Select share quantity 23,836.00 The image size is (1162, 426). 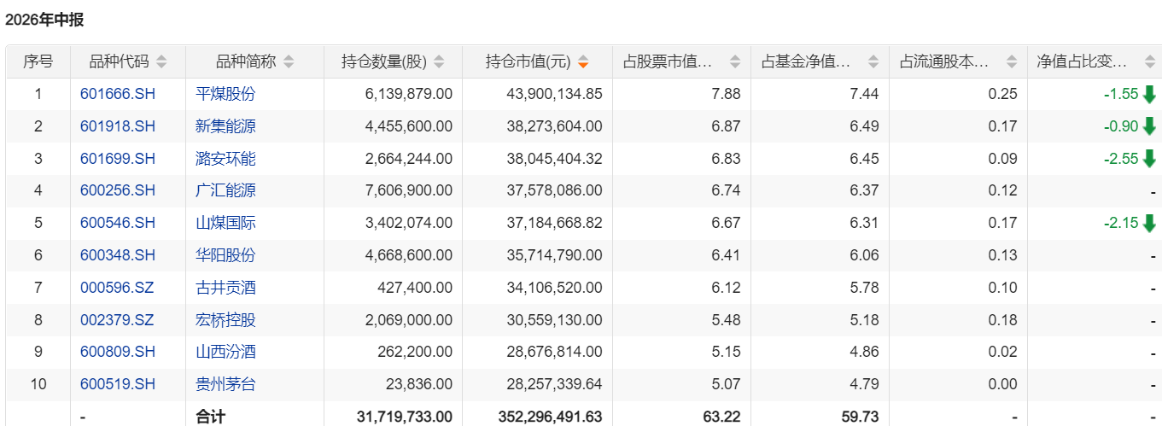click(418, 384)
